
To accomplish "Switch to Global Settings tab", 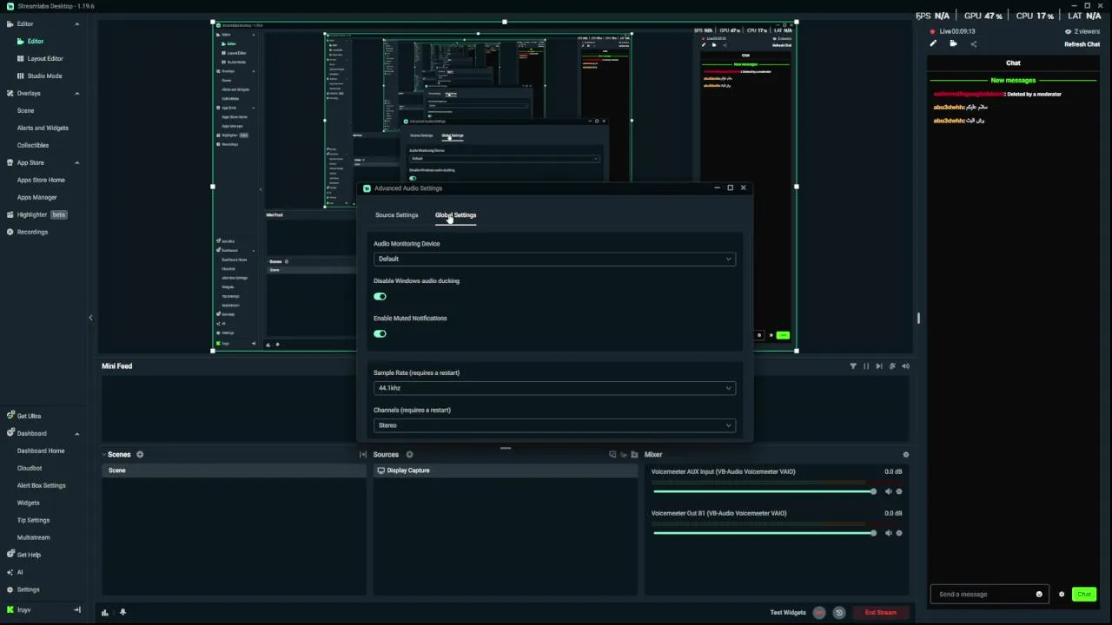I will coord(455,215).
